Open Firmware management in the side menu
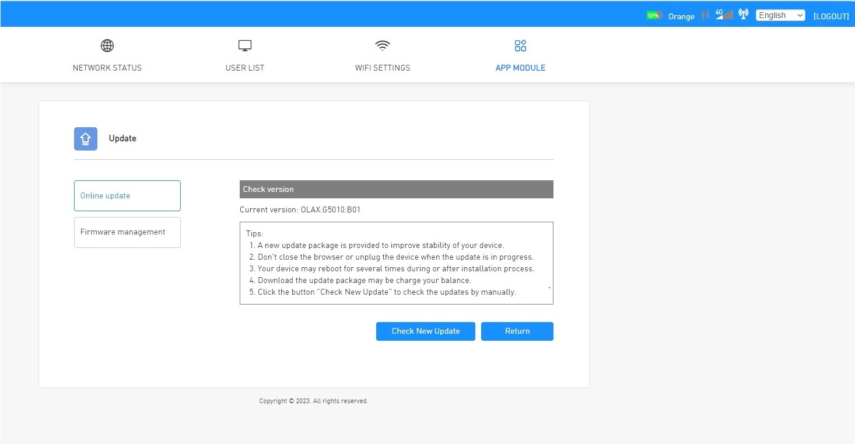The image size is (855, 444). [127, 232]
